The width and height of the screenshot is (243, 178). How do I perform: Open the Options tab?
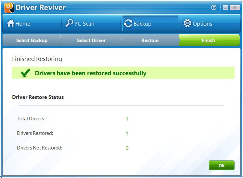(x=210, y=23)
